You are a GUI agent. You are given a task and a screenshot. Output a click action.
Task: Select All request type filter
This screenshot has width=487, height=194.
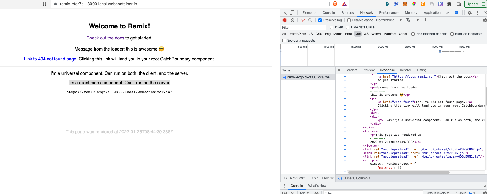tap(284, 34)
